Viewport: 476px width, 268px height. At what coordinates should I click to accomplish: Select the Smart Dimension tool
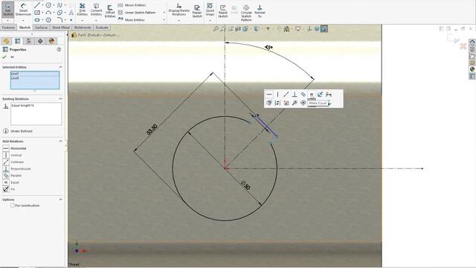pyautogui.click(x=23, y=10)
